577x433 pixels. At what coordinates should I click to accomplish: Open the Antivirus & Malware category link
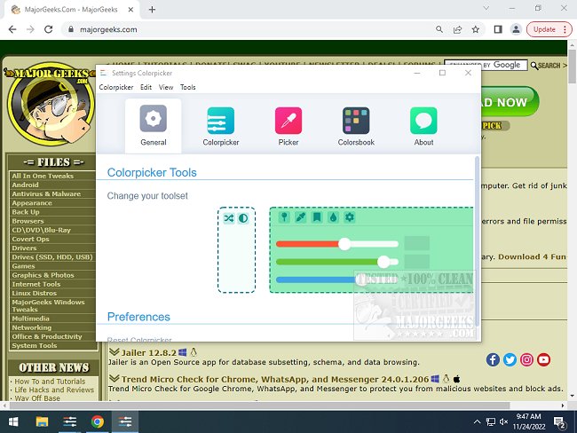point(46,193)
